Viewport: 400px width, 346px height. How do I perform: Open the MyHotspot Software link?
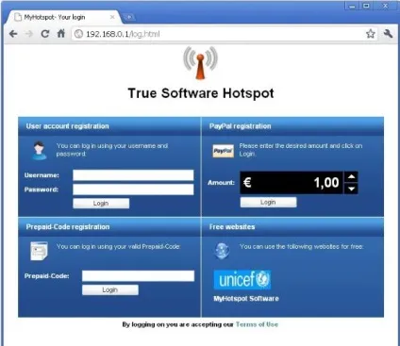tap(246, 299)
